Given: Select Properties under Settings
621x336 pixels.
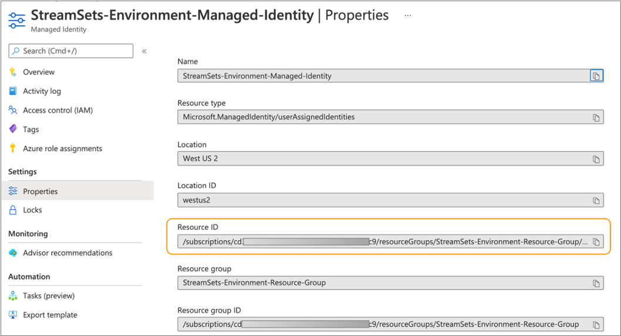Looking at the screenshot, I should [78, 191].
